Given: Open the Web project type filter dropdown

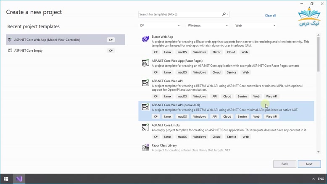Looking at the screenshot, I should pos(255,26).
